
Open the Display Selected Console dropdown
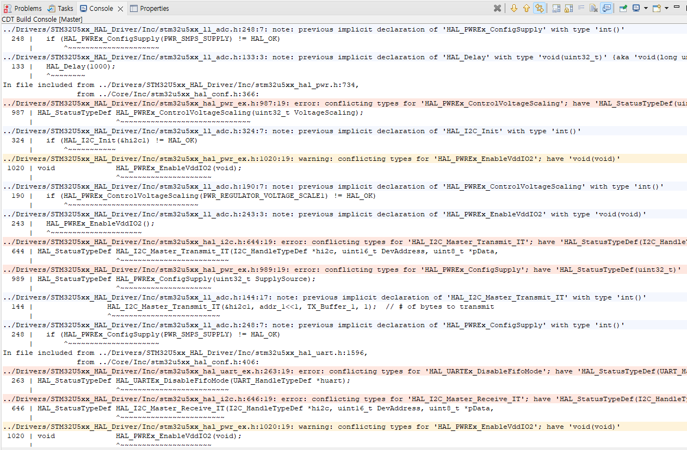coord(646,8)
